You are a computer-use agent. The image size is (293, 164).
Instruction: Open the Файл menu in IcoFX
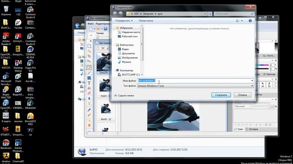pos(91,24)
